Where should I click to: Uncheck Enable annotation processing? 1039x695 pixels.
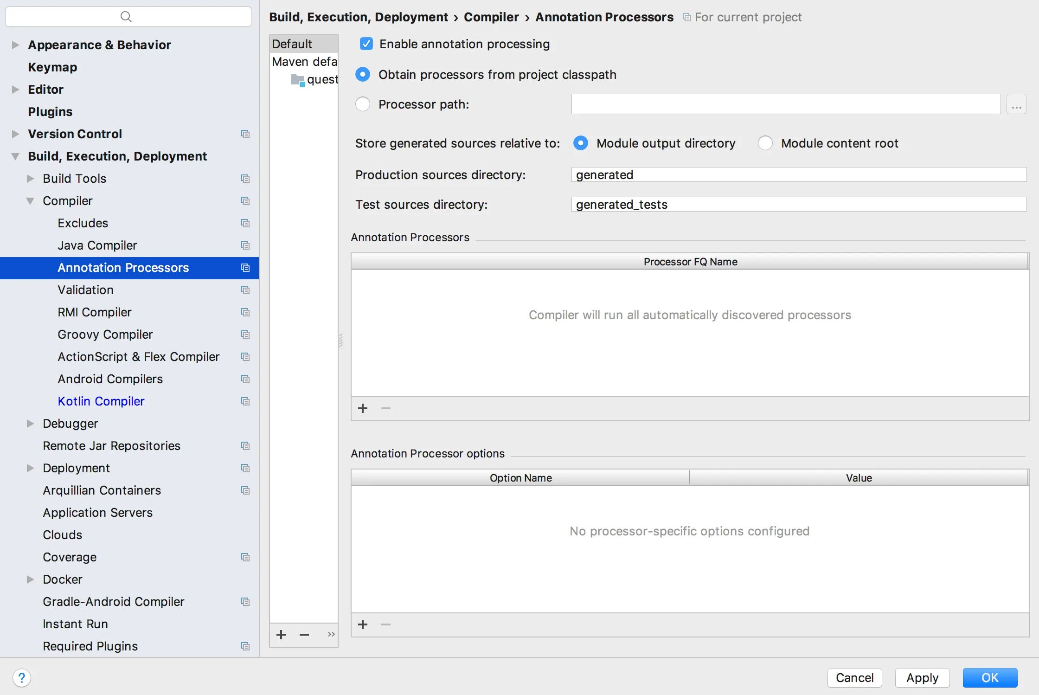[366, 44]
